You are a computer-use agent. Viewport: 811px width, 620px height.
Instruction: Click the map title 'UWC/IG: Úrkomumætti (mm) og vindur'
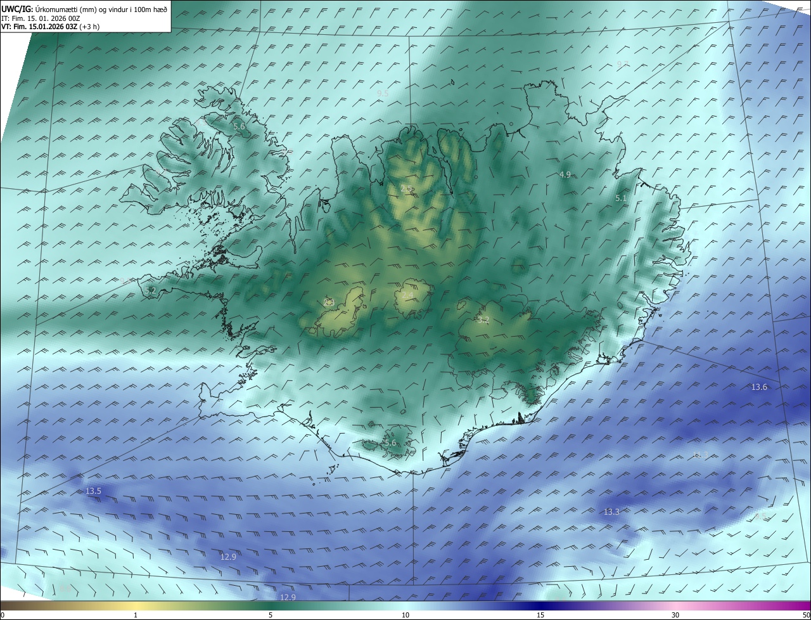tap(84, 9)
